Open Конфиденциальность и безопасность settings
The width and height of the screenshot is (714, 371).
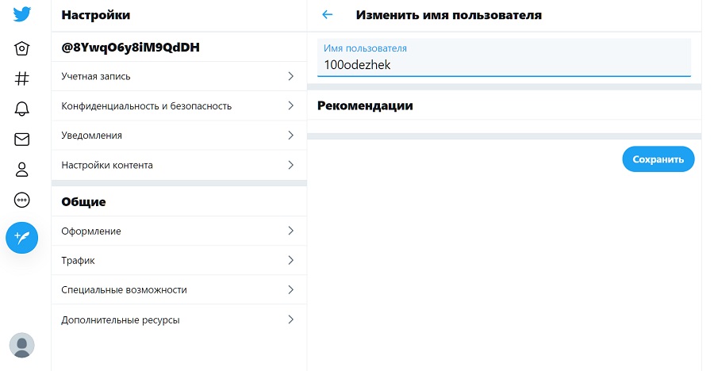click(179, 106)
